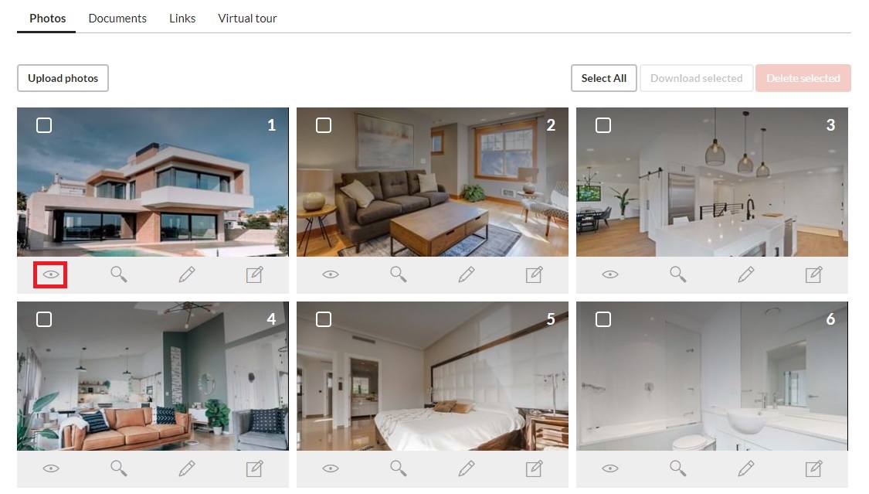This screenshot has height=494, width=869.
Task: Click the Select All button
Action: 603,78
